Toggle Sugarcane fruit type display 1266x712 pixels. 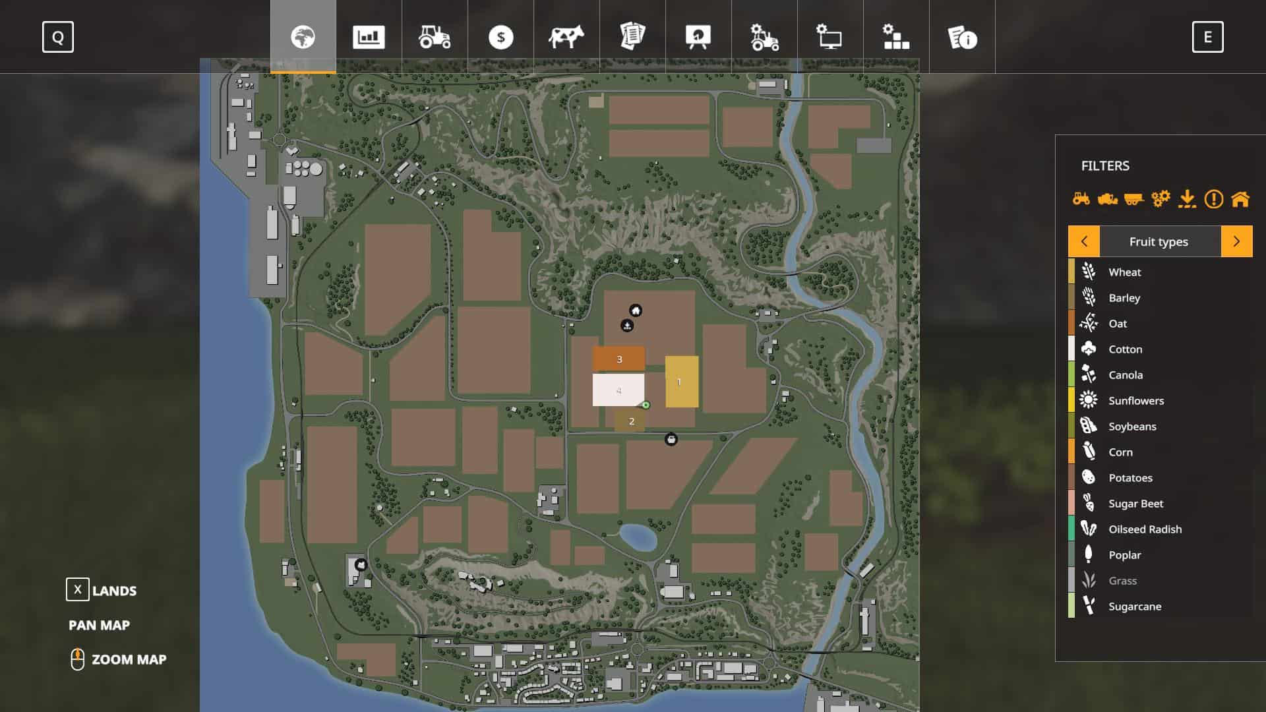tap(1160, 606)
